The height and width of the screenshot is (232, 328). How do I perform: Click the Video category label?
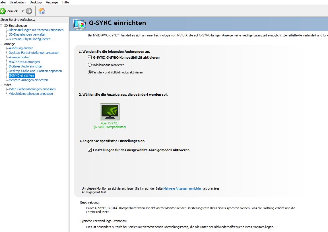click(8, 85)
